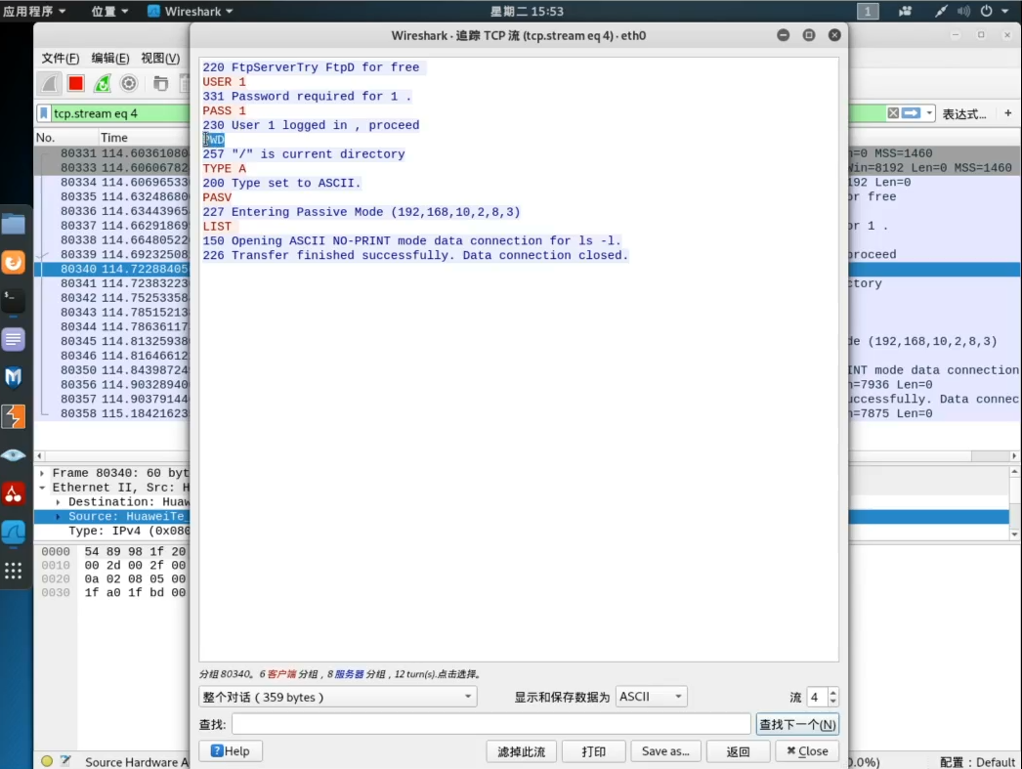Expand the Frame 80340 tree item
Image resolution: width=1022 pixels, height=769 pixels.
(x=42, y=473)
